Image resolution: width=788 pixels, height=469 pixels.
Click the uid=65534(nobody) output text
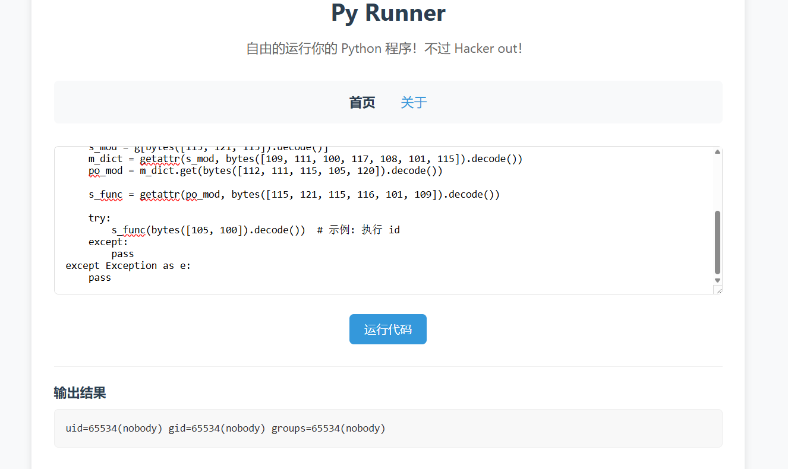[226, 428]
